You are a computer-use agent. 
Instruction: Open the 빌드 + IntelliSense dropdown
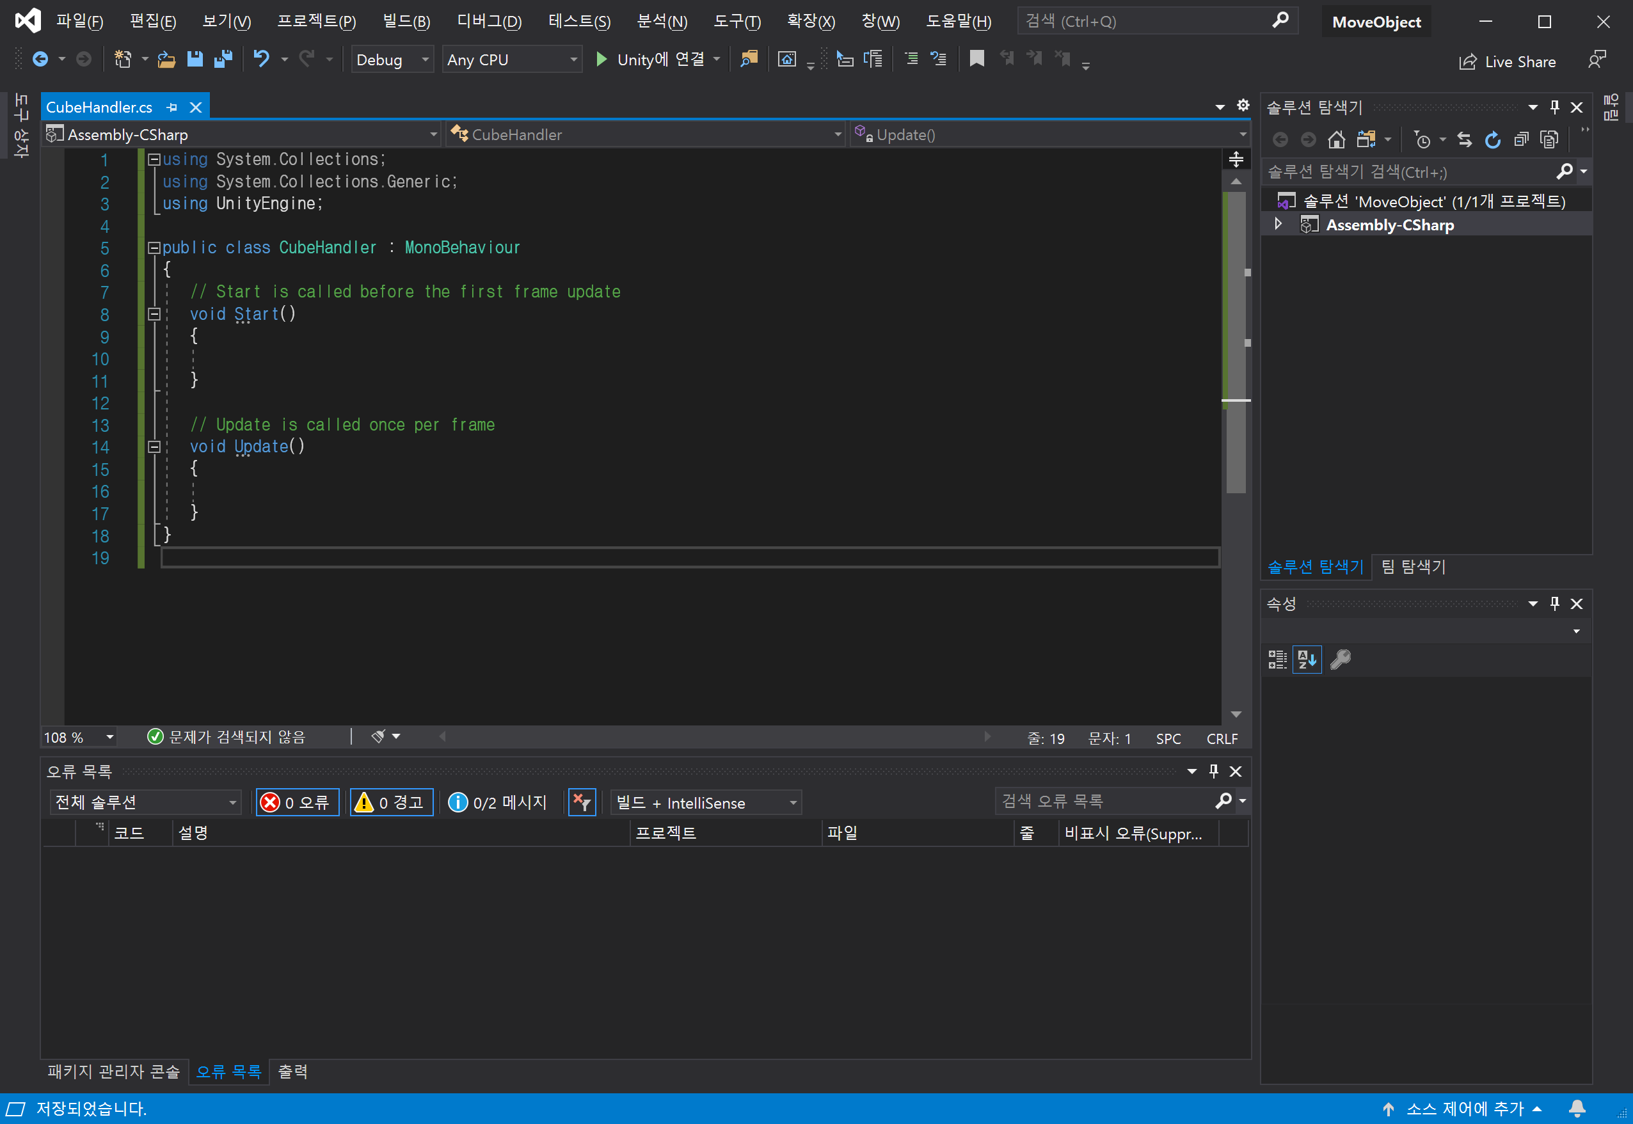click(x=706, y=802)
